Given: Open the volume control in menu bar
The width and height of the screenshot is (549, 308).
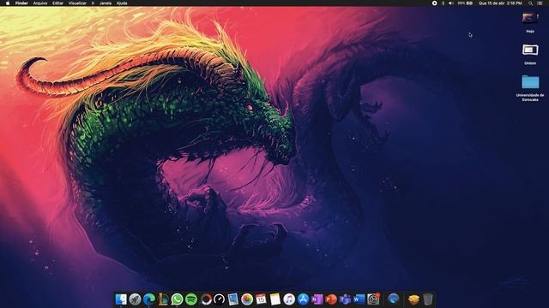Looking at the screenshot, I should click(451, 3).
